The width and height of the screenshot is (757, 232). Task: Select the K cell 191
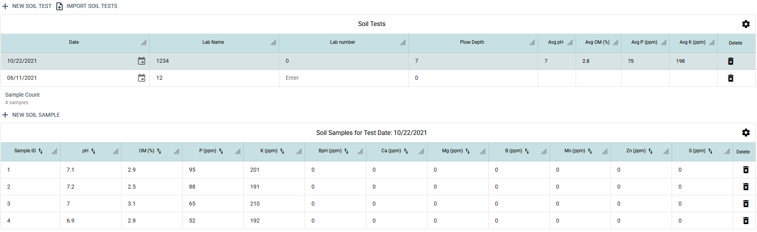coord(274,187)
